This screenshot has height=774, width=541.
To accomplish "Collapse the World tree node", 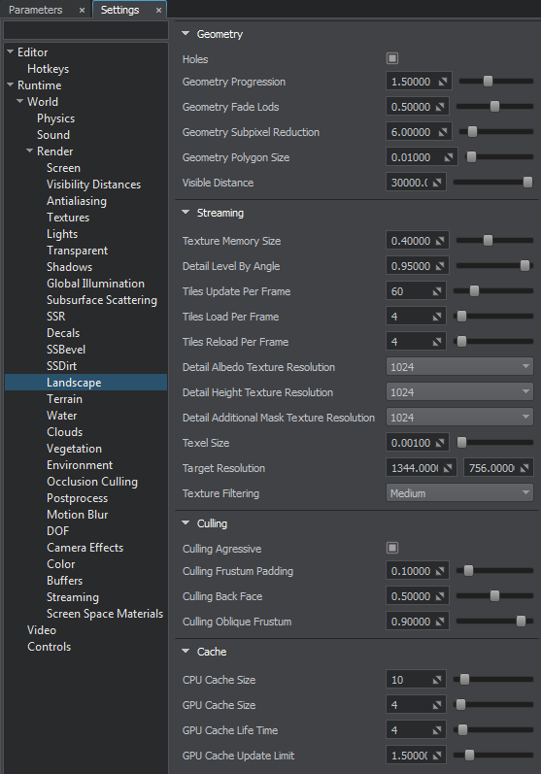I will point(19,101).
